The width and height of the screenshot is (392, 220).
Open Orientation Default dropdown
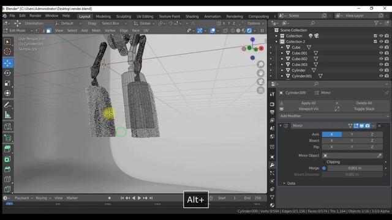[68, 23]
